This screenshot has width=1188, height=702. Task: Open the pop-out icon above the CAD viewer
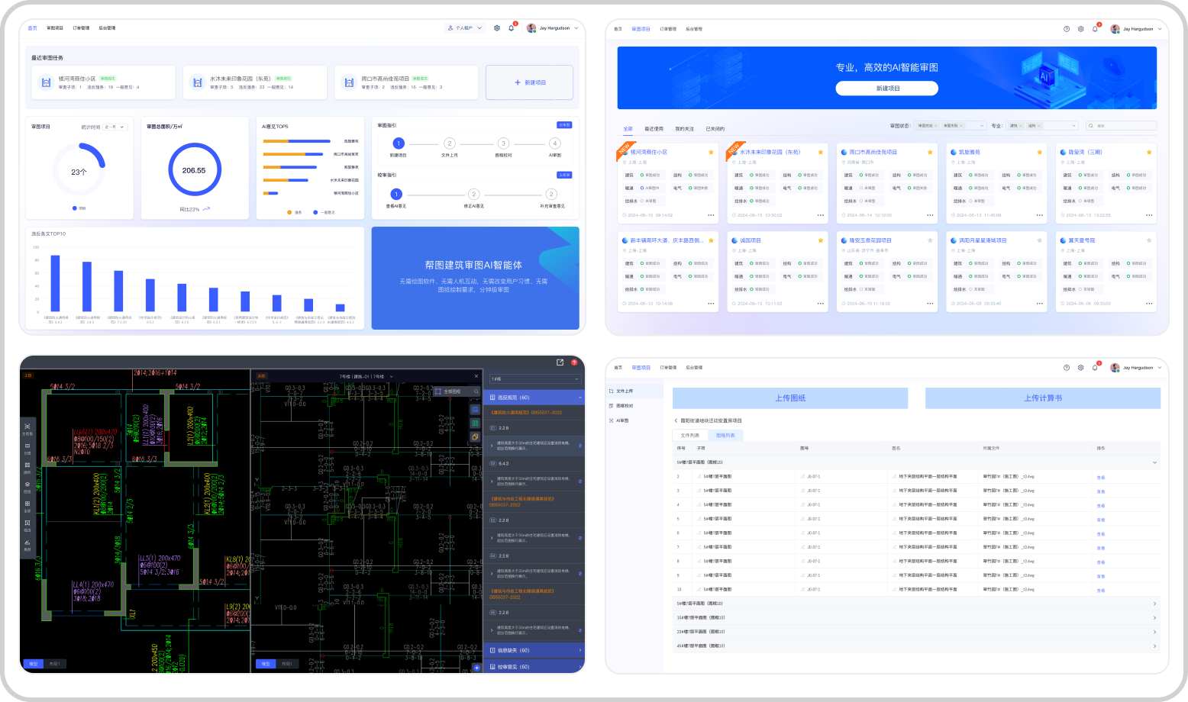(560, 362)
